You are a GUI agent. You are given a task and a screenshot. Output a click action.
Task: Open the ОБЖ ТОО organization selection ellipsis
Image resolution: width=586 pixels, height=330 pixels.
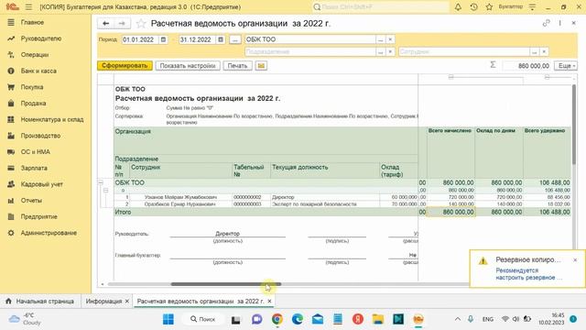[x=381, y=39]
